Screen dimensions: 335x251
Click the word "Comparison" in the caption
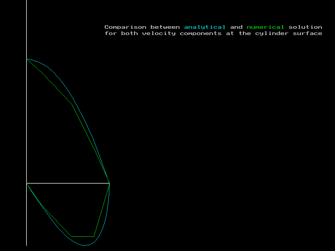125,27
